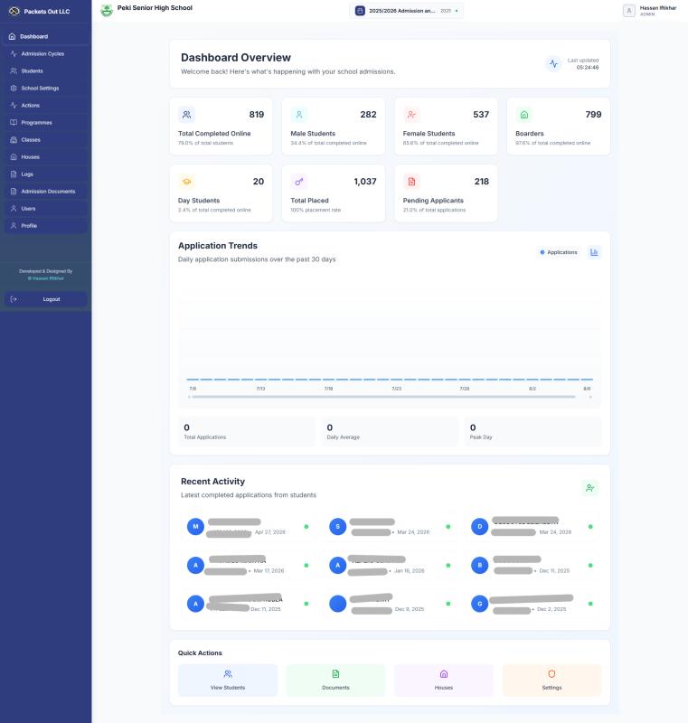Open the activity entry dated Mar 17, 2026

point(248,566)
